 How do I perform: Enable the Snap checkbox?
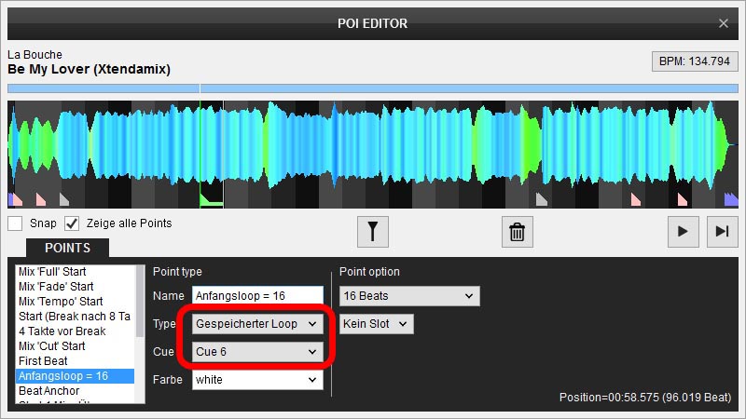coord(15,223)
